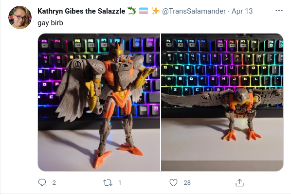The image size is (291, 195).
Task: Click the trans flag emoji in the name
Action: [x=144, y=11]
